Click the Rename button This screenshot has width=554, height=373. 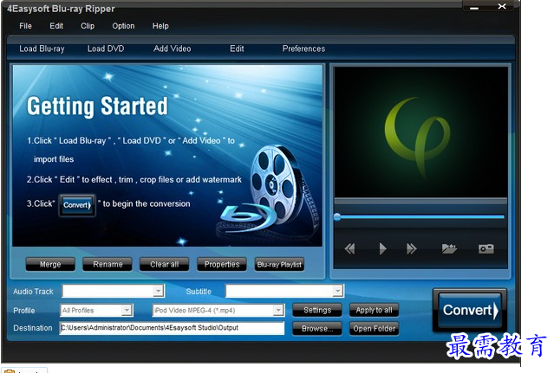108,265
